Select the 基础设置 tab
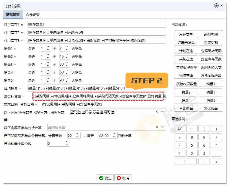 12,14
